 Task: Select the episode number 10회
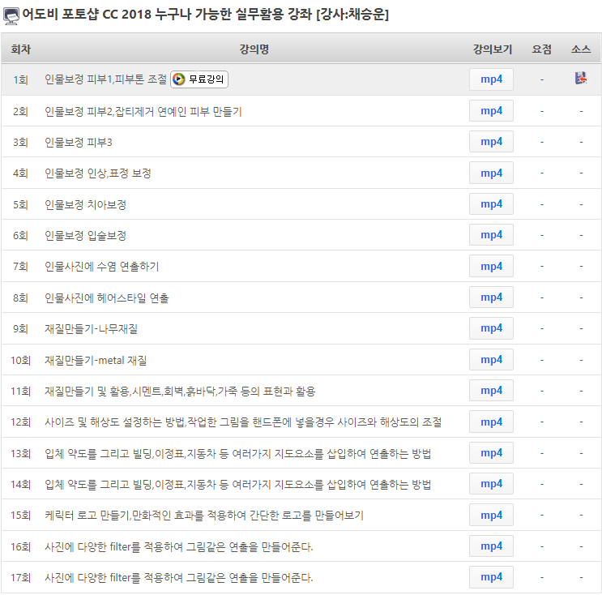[x=21, y=360]
